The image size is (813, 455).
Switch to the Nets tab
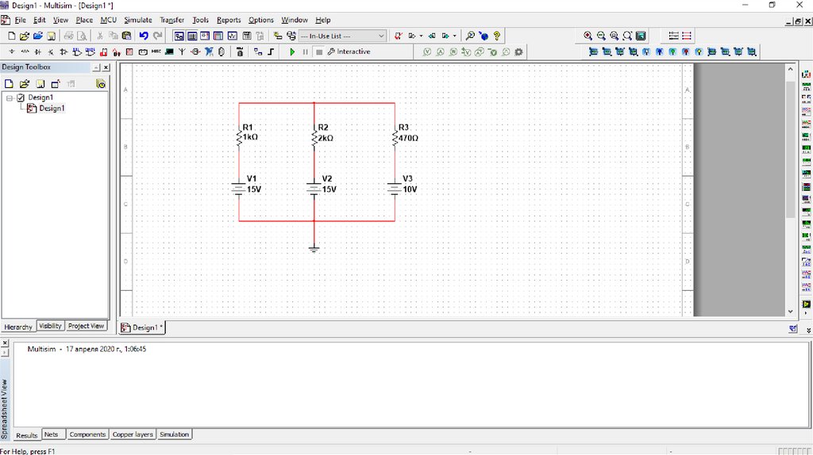pyautogui.click(x=52, y=434)
